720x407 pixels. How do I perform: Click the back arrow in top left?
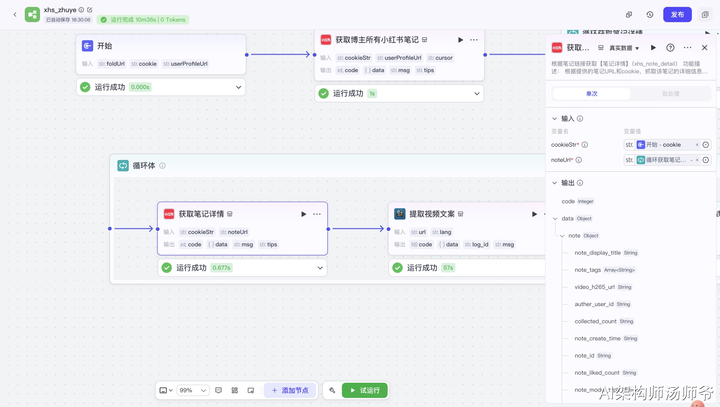15,14
